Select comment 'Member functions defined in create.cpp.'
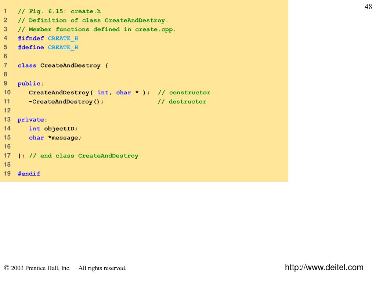Image resolution: width=376 pixels, height=282 pixels. pos(102,29)
